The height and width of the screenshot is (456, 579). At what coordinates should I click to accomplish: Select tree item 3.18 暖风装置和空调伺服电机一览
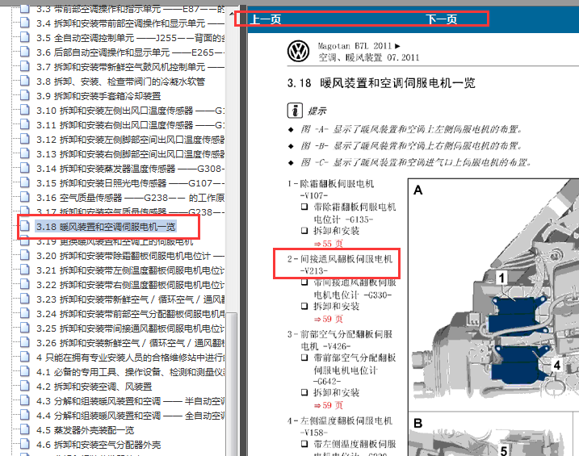pyautogui.click(x=106, y=227)
